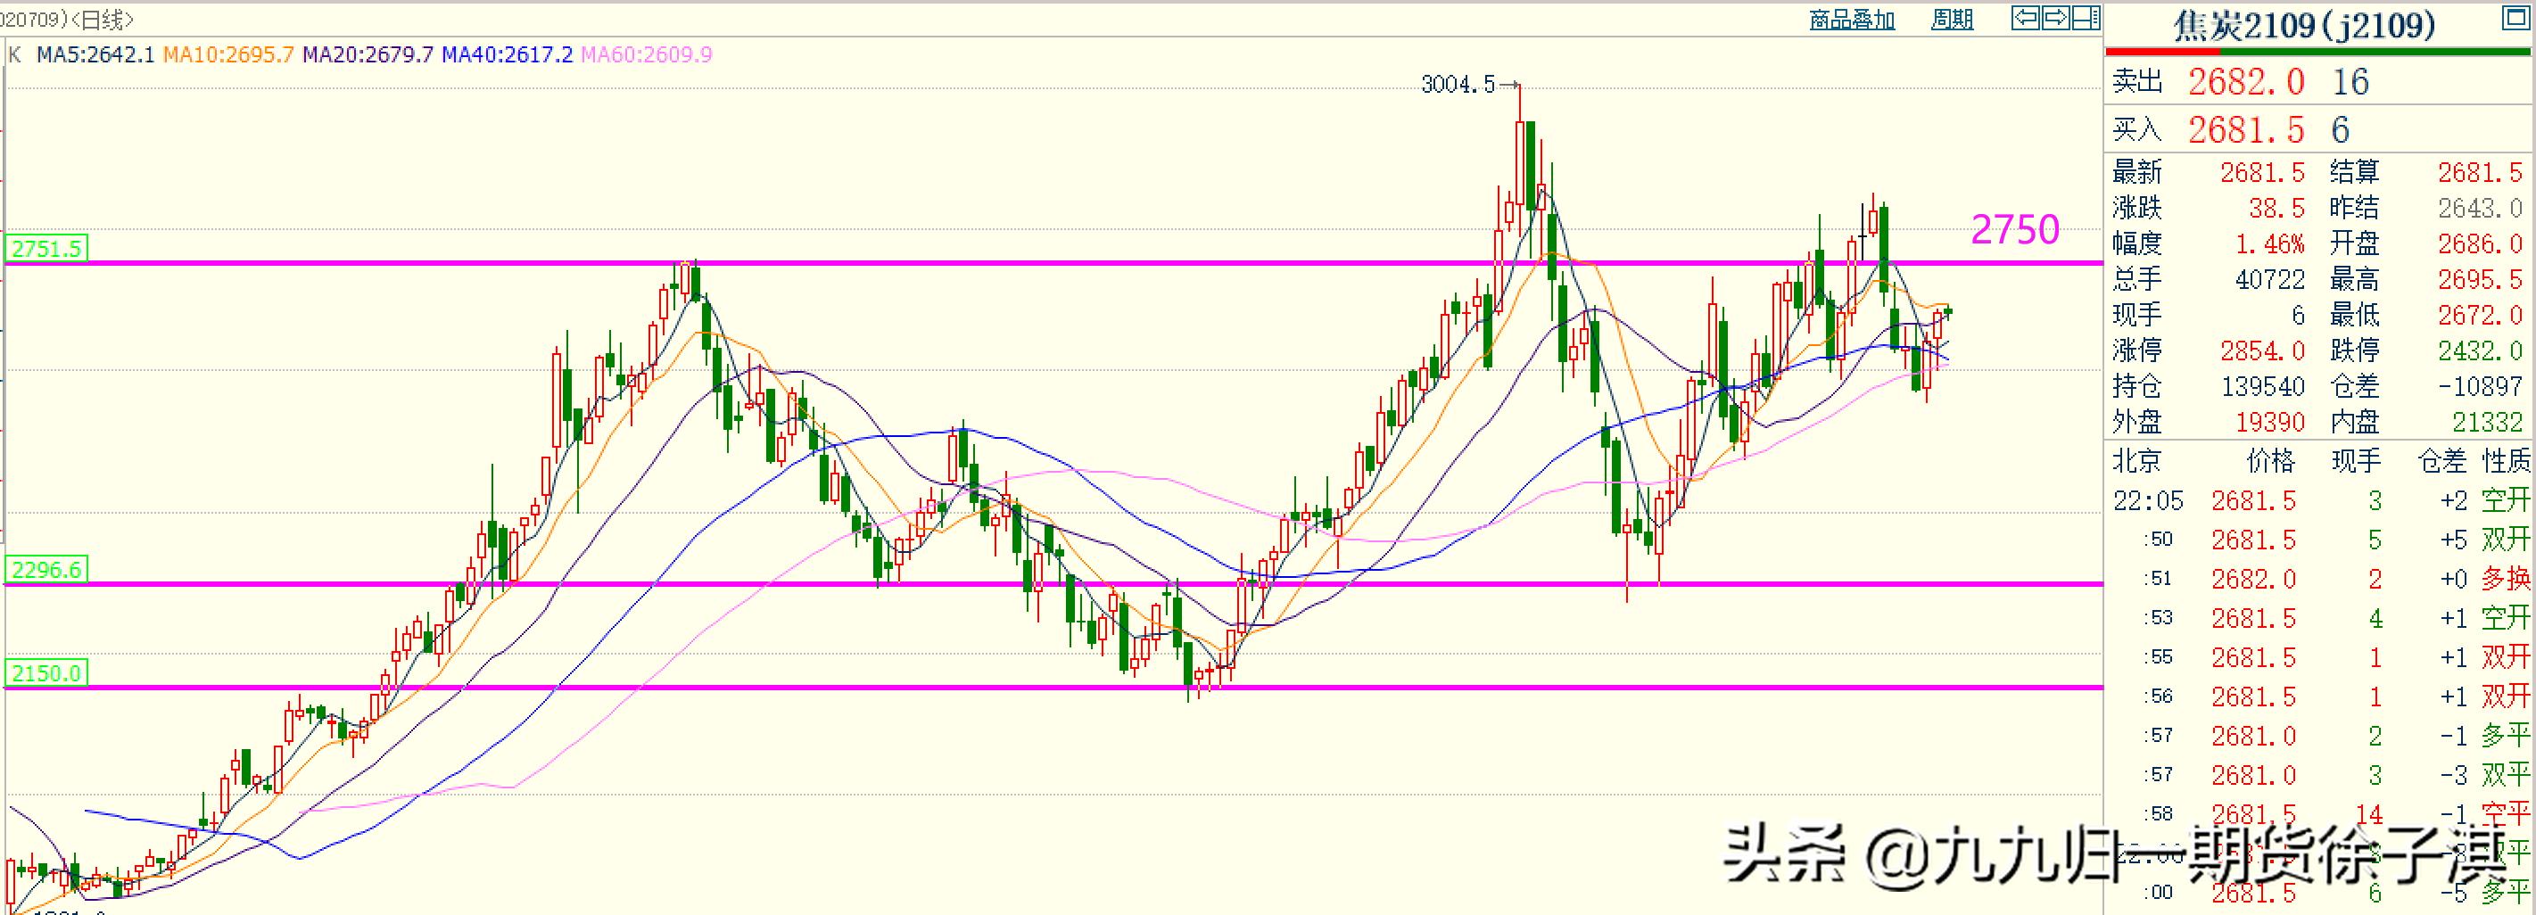Select the 幅度 value 1.46%
This screenshot has width=2536, height=915.
[2270, 244]
